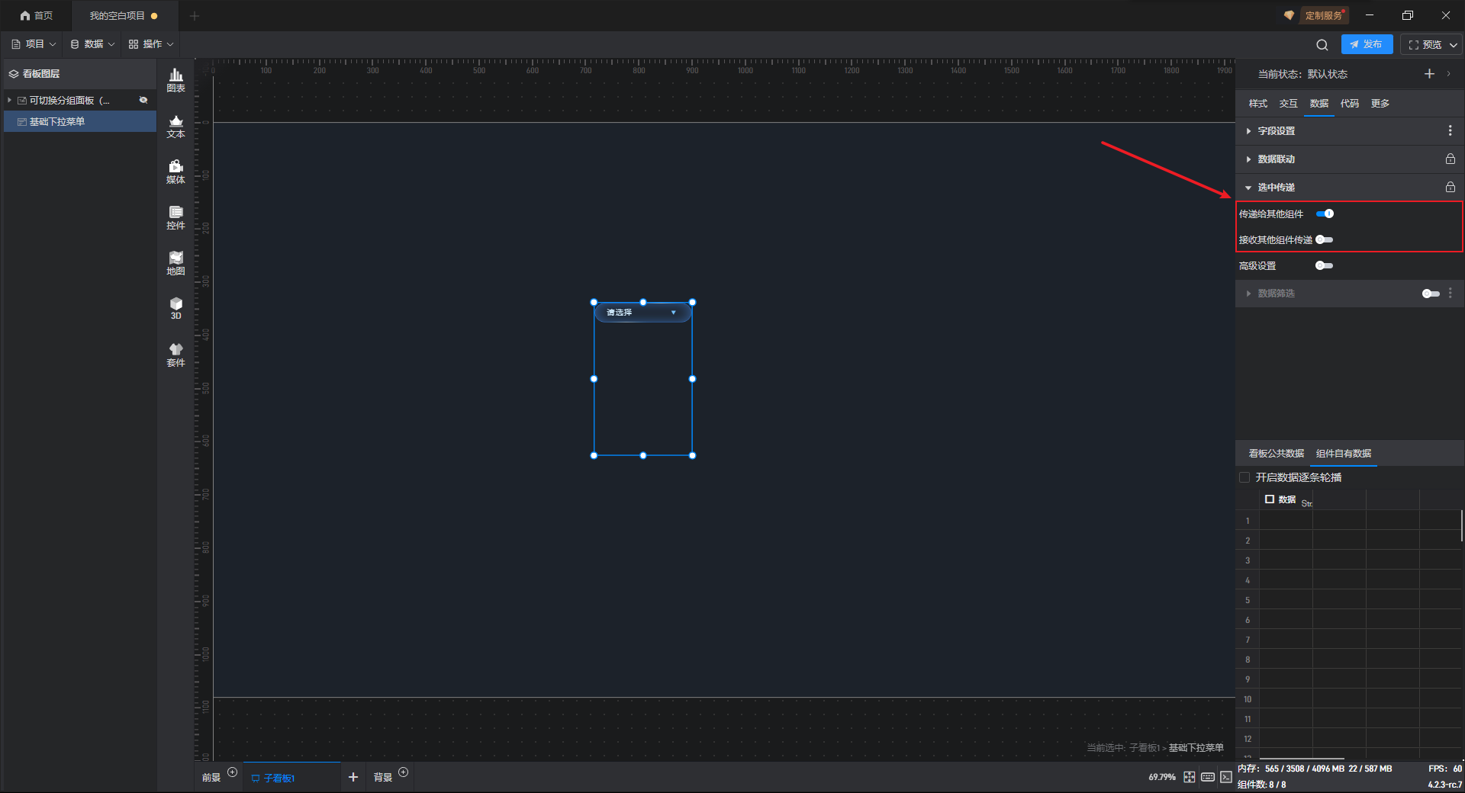Image resolution: width=1465 pixels, height=793 pixels.
Task: Open the 地图 map components panel
Action: click(x=175, y=263)
